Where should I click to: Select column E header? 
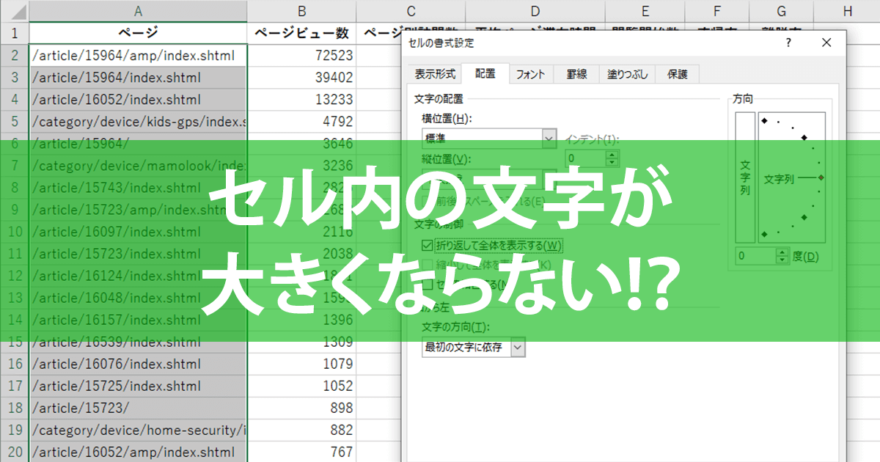click(x=645, y=10)
